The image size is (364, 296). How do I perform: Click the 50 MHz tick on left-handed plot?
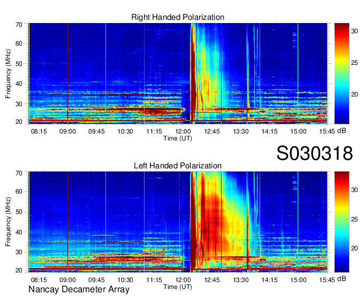click(x=19, y=212)
